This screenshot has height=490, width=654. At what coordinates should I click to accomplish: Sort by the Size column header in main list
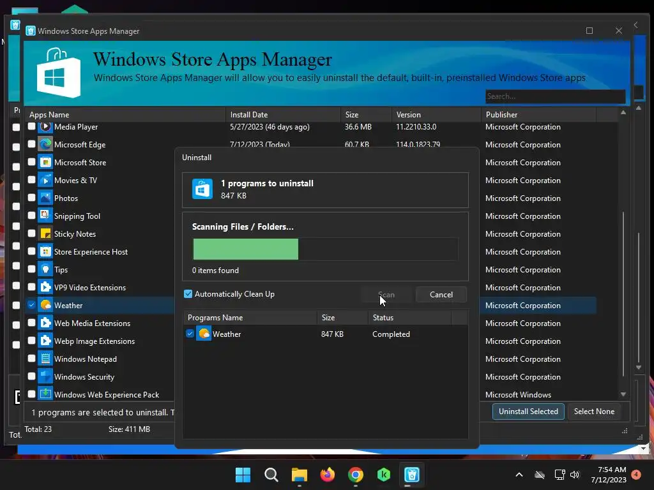366,115
